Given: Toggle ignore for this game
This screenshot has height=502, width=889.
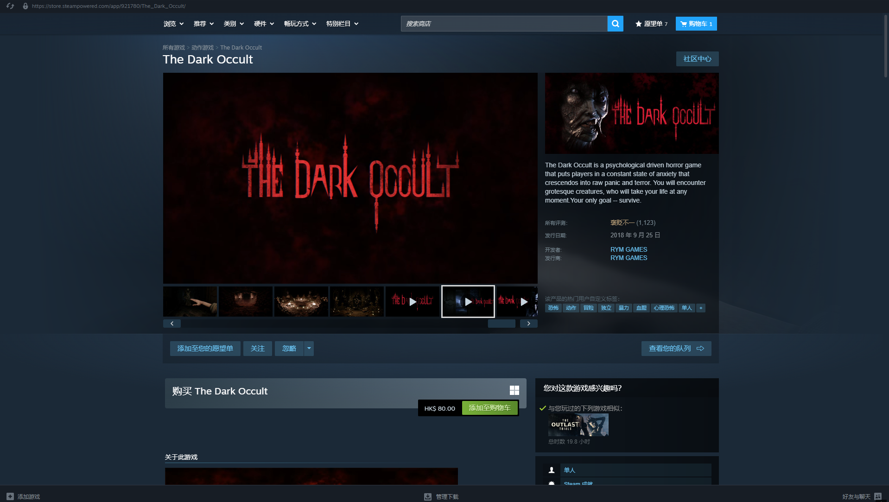Looking at the screenshot, I should [289, 349].
